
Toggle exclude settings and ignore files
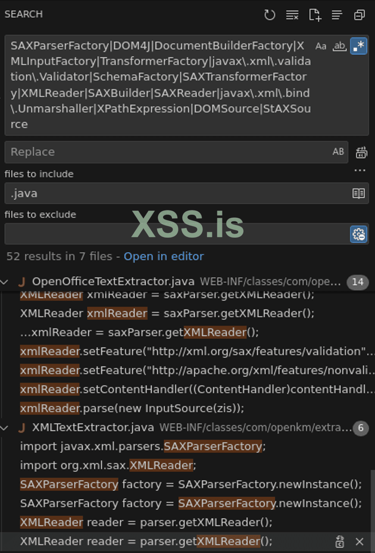pyautogui.click(x=359, y=234)
